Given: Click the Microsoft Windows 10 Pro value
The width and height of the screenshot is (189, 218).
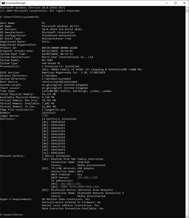Looking at the screenshot, I should coord(60,26).
